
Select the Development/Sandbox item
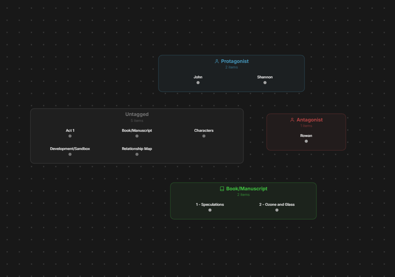(x=70, y=149)
